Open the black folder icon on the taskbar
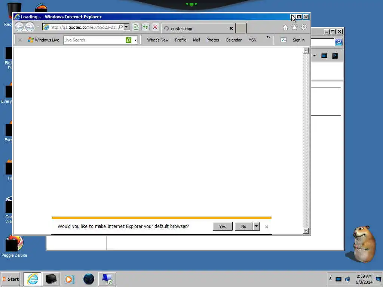Viewport: 383px width, 287px height. click(x=51, y=279)
